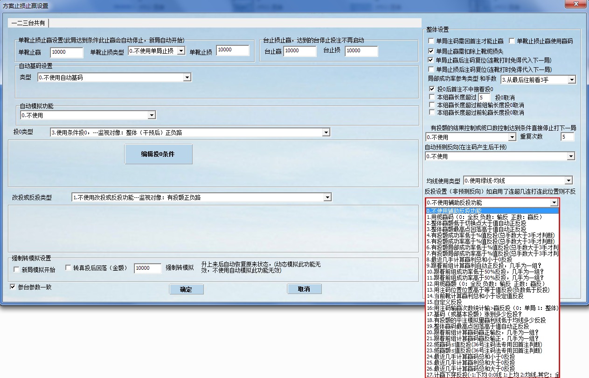This screenshot has height=378, width=589.
Task: Click the 单靴止赢 value input field
Action: (66, 52)
